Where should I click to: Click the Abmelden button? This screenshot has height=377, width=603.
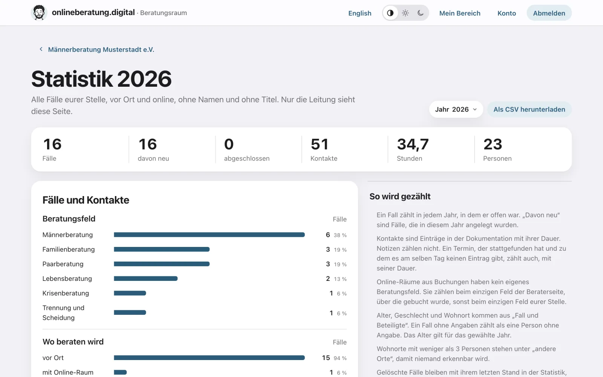click(x=549, y=13)
